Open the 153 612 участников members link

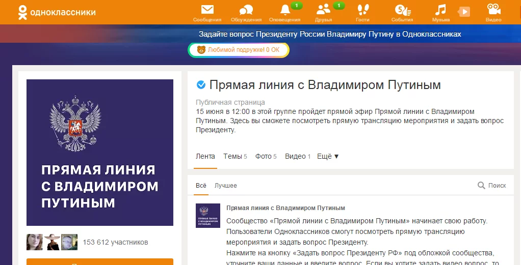(115, 242)
